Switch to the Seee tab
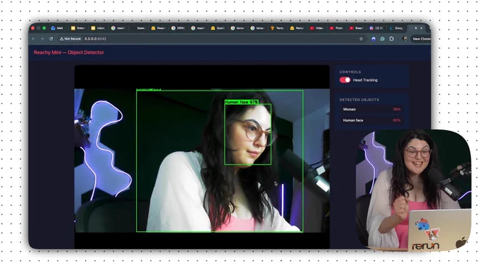This screenshot has height=268, width=482. point(139,28)
